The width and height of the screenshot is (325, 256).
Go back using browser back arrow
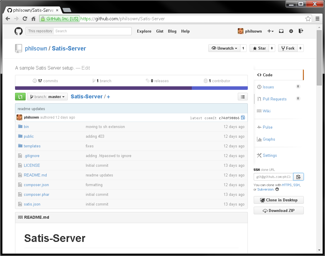click(x=8, y=19)
